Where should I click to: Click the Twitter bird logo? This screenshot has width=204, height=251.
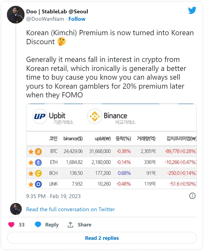pos(192,11)
